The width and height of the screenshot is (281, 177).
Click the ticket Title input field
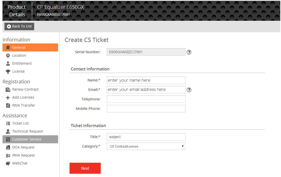click(146, 137)
